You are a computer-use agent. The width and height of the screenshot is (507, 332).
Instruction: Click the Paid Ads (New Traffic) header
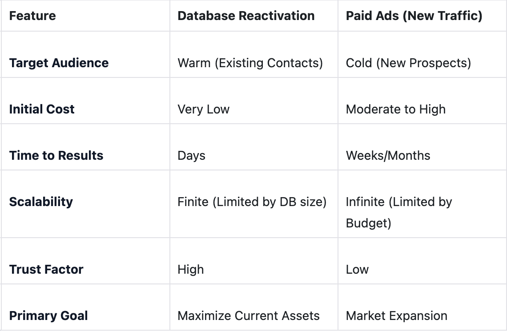(414, 16)
